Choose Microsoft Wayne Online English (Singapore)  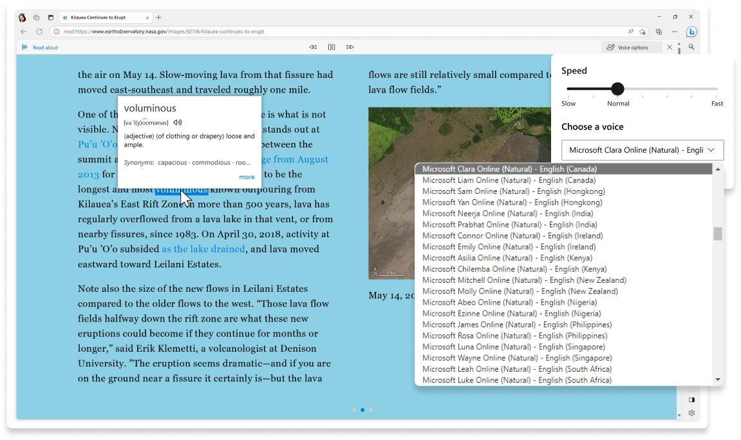point(563,358)
